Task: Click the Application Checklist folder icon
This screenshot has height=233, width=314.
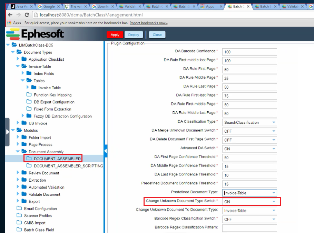Action: pos(24,59)
